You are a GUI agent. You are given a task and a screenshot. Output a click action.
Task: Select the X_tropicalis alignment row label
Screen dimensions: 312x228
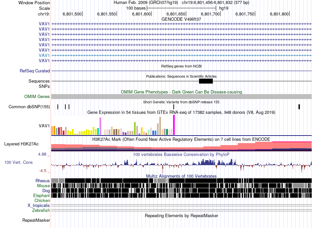coord(39,206)
